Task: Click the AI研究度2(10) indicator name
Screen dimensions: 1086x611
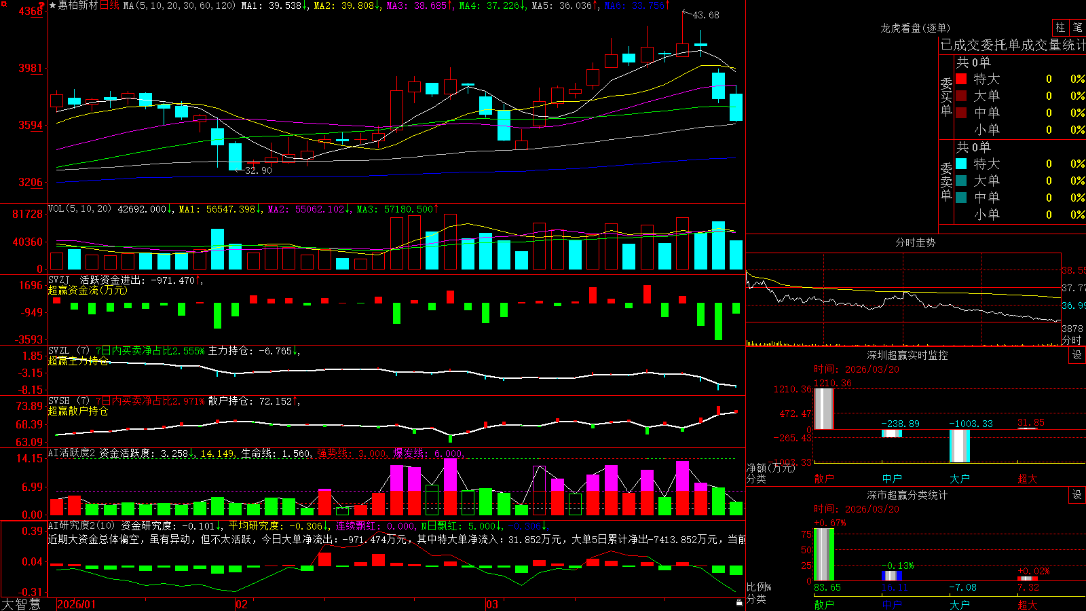Action: [81, 525]
